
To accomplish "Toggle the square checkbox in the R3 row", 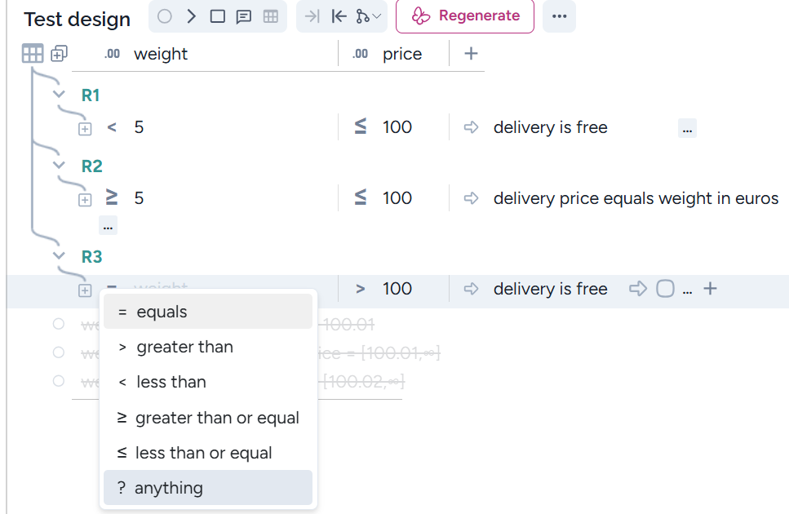I will point(666,289).
